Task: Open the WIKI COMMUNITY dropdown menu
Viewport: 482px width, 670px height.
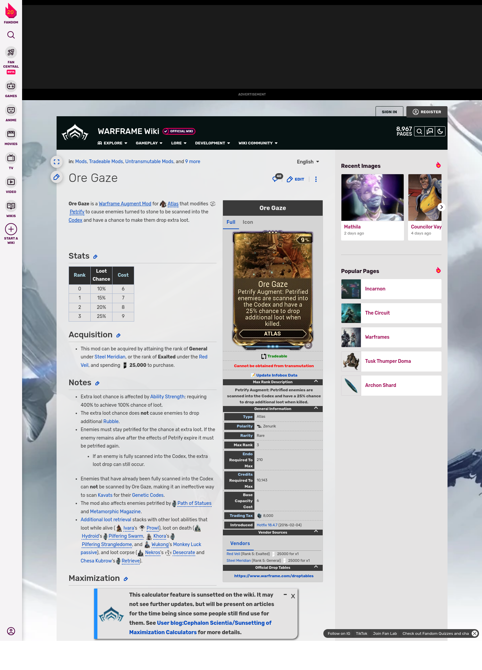Action: [x=258, y=143]
